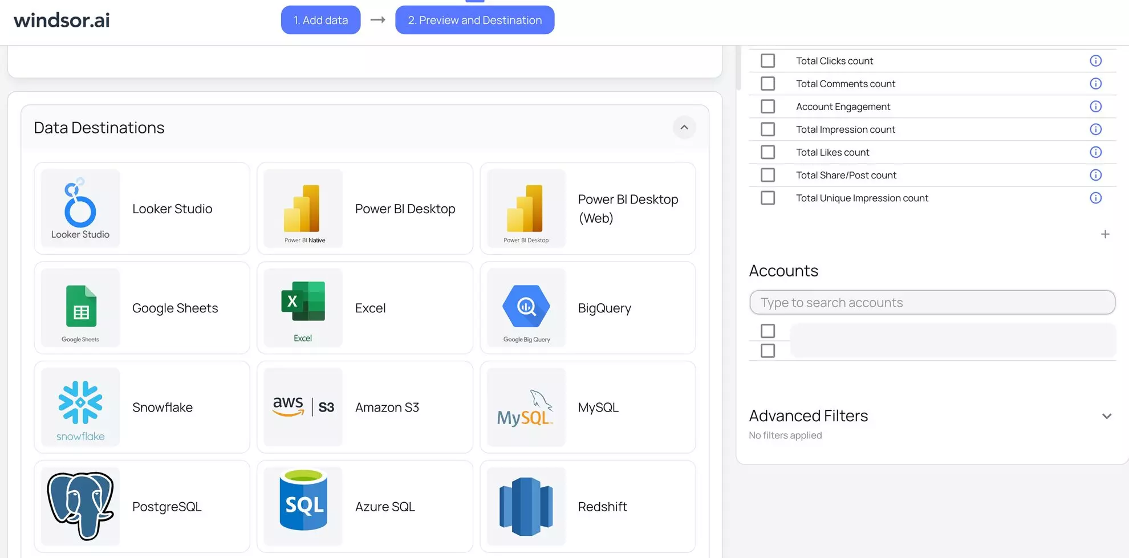Click the Accounts heading
1129x558 pixels.
coord(783,271)
